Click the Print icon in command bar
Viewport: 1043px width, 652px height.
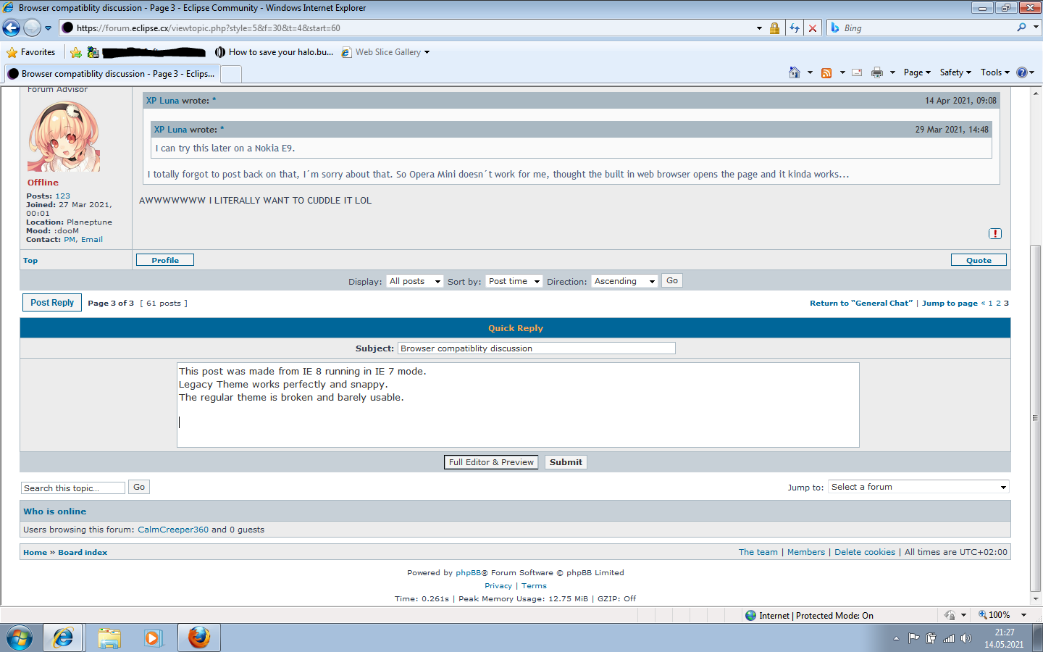(x=877, y=72)
